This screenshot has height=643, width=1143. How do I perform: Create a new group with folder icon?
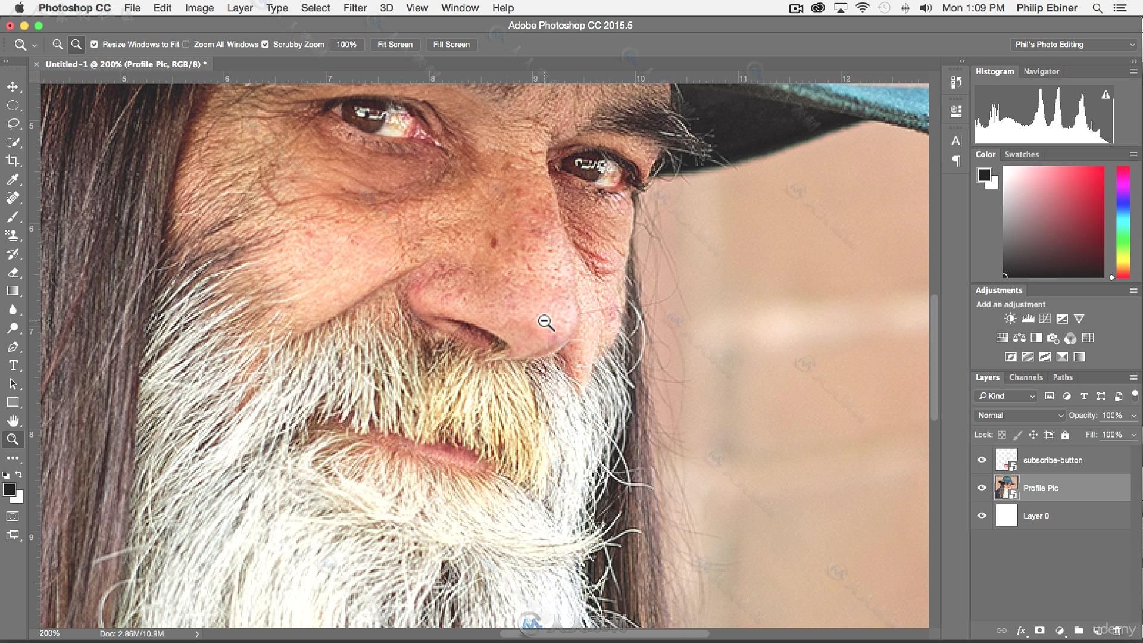1079,630
